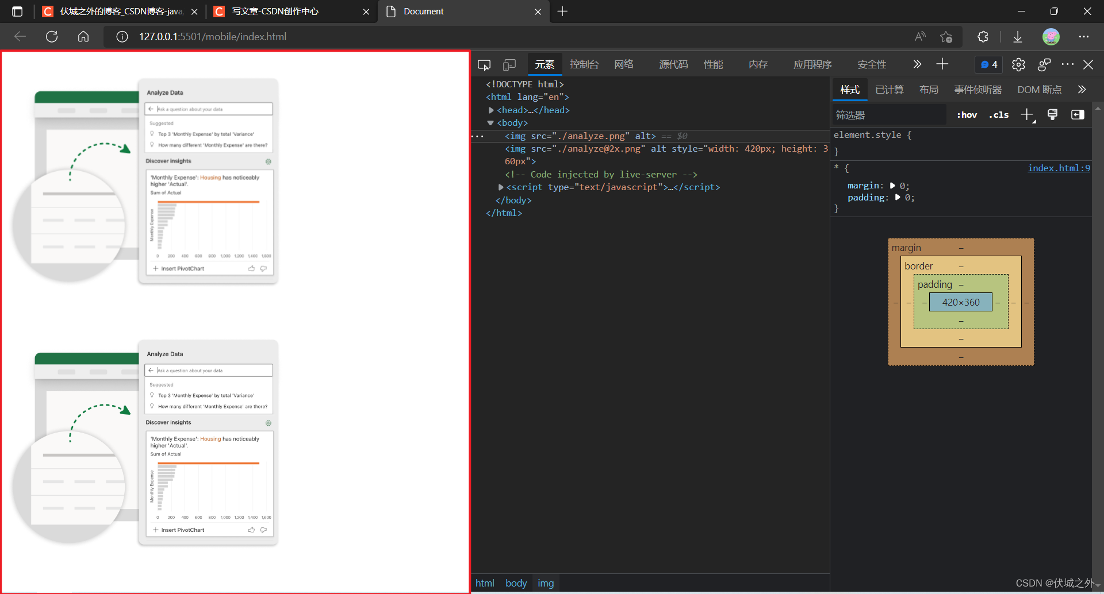Switch to the 控制台 console tab
Image resolution: width=1104 pixels, height=594 pixels.
tap(584, 64)
